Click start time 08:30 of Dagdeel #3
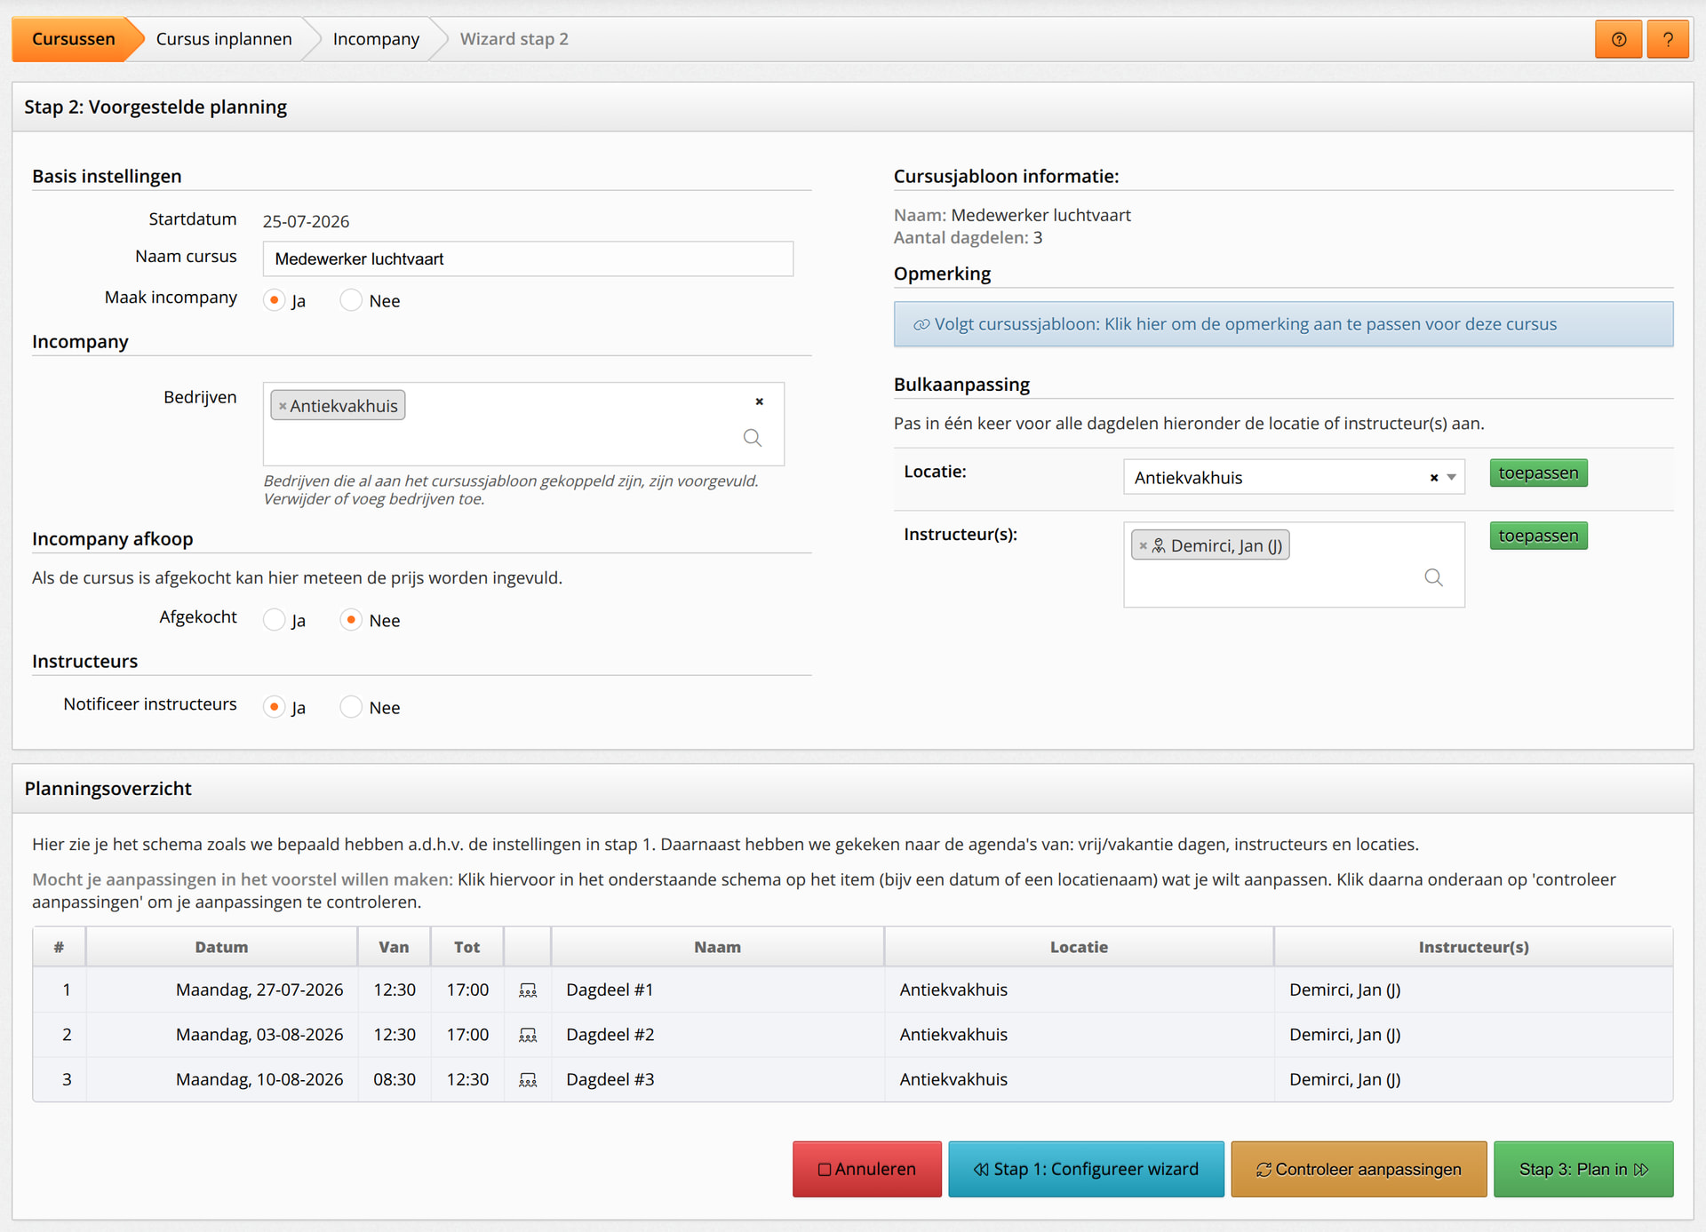Viewport: 1706px width, 1232px height. point(395,1079)
